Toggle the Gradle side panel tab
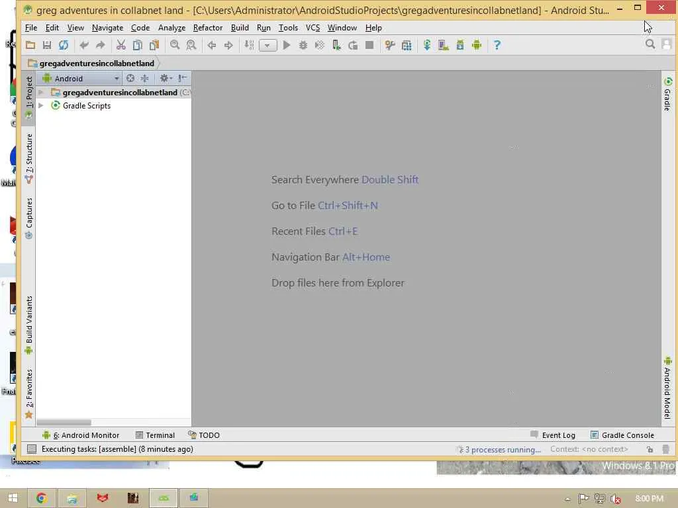The width and height of the screenshot is (678, 508). click(x=667, y=94)
